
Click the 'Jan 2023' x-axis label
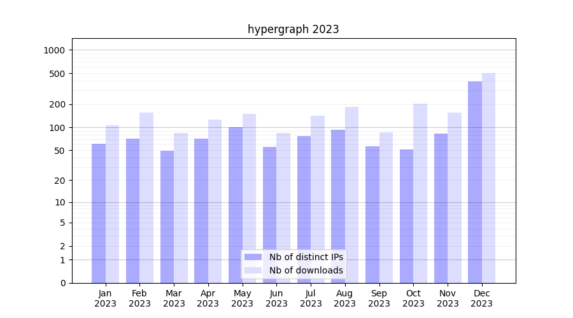pyautogui.click(x=106, y=298)
